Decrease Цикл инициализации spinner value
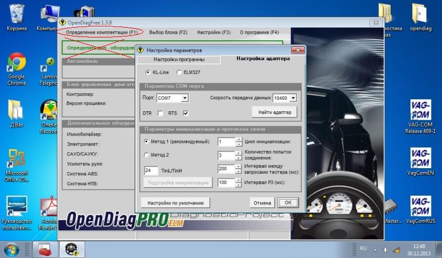Image resolution: width=442 pixels, height=258 pixels. 239,144
